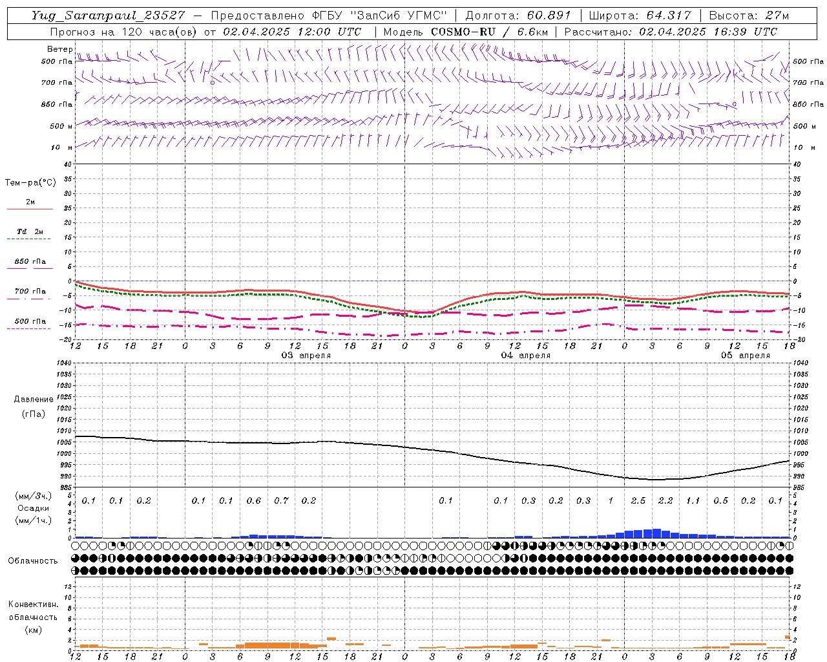The width and height of the screenshot is (827, 662).
Task: Click the peak precipitation value 2.5
Action: pyautogui.click(x=638, y=501)
